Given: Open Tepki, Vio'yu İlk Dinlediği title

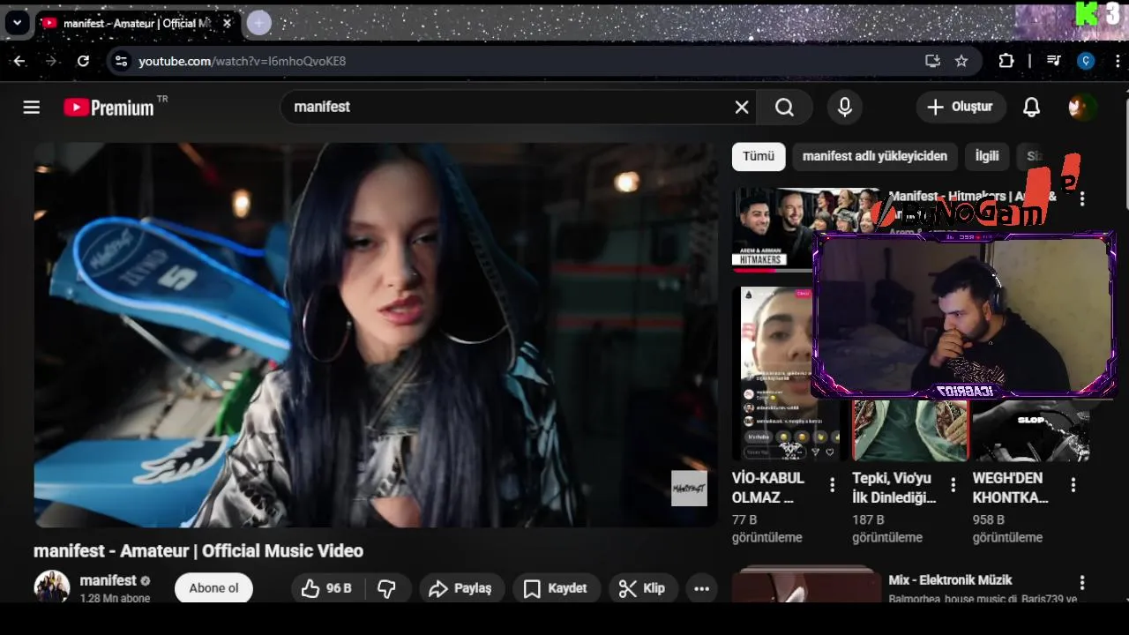Looking at the screenshot, I should (894, 488).
